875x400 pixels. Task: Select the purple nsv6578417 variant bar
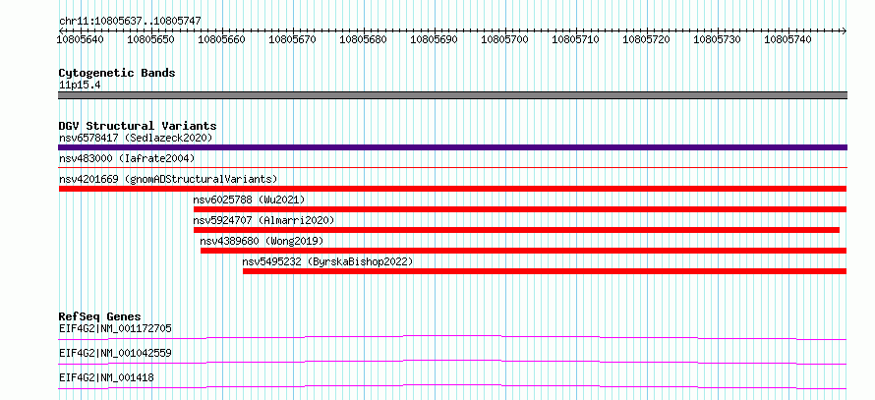pos(452,147)
